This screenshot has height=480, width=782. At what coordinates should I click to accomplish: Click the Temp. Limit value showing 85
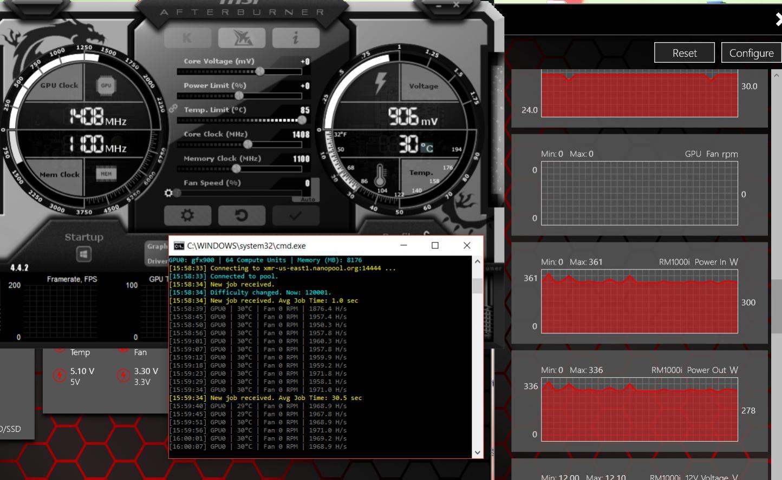305,110
